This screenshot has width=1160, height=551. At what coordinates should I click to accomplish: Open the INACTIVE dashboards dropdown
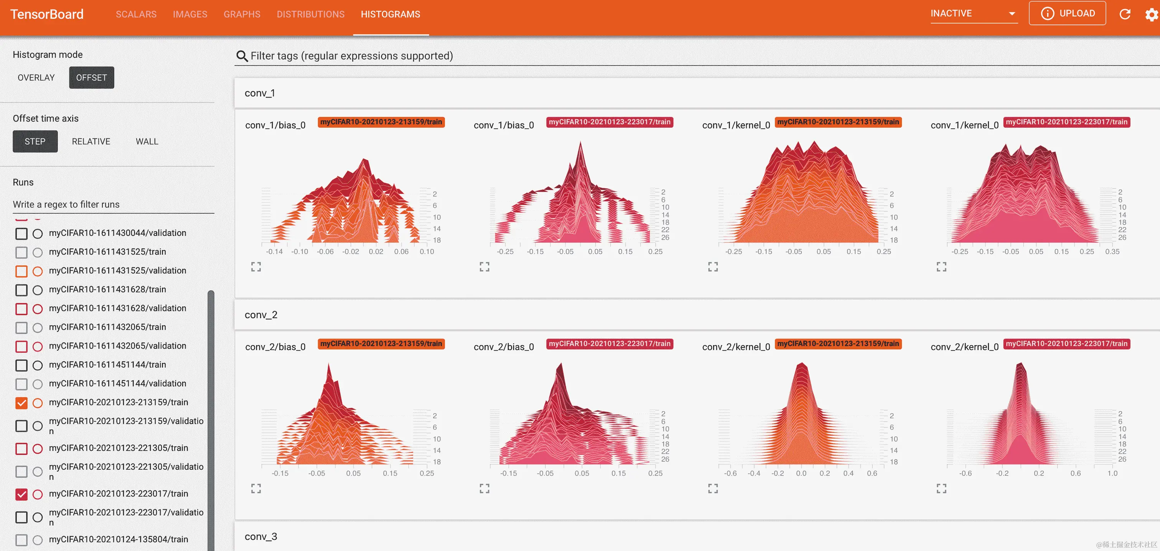pyautogui.click(x=973, y=13)
